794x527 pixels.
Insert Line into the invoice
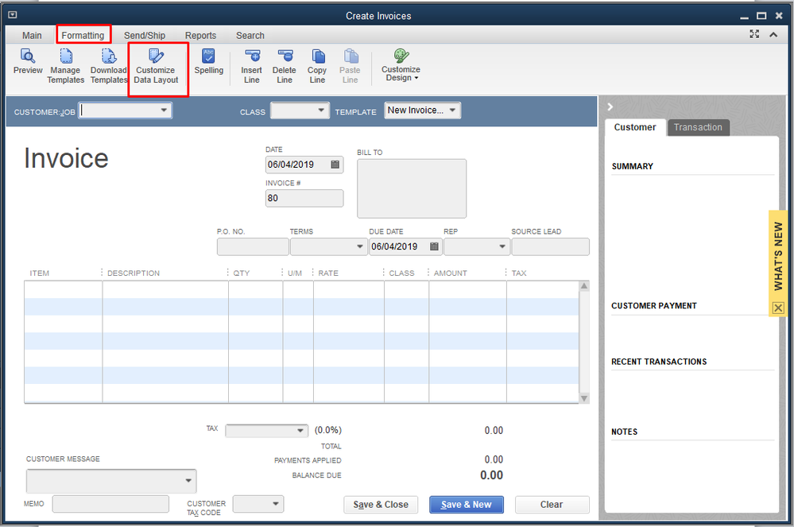tap(252, 66)
